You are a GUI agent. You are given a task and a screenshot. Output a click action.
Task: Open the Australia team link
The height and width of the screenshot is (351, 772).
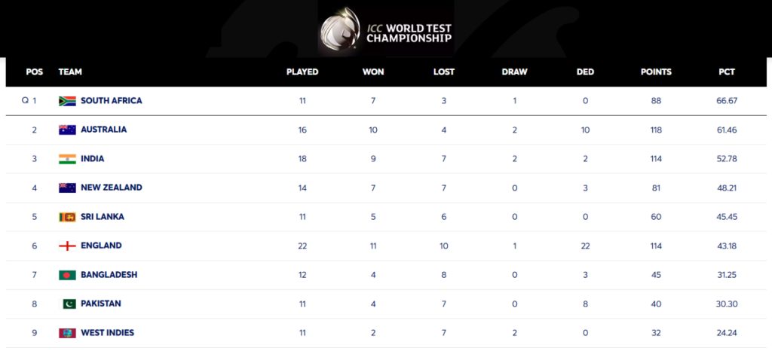click(104, 130)
